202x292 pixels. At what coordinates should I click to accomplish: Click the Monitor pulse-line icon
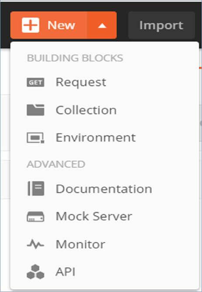35,244
